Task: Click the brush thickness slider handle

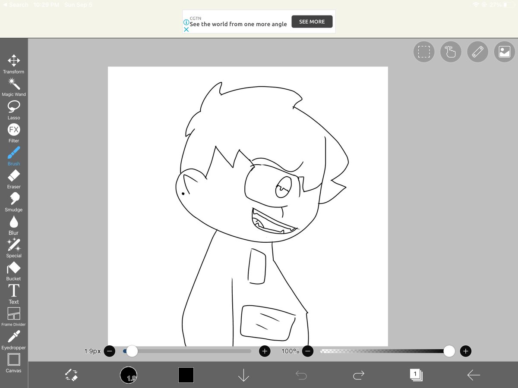Action: tap(132, 351)
